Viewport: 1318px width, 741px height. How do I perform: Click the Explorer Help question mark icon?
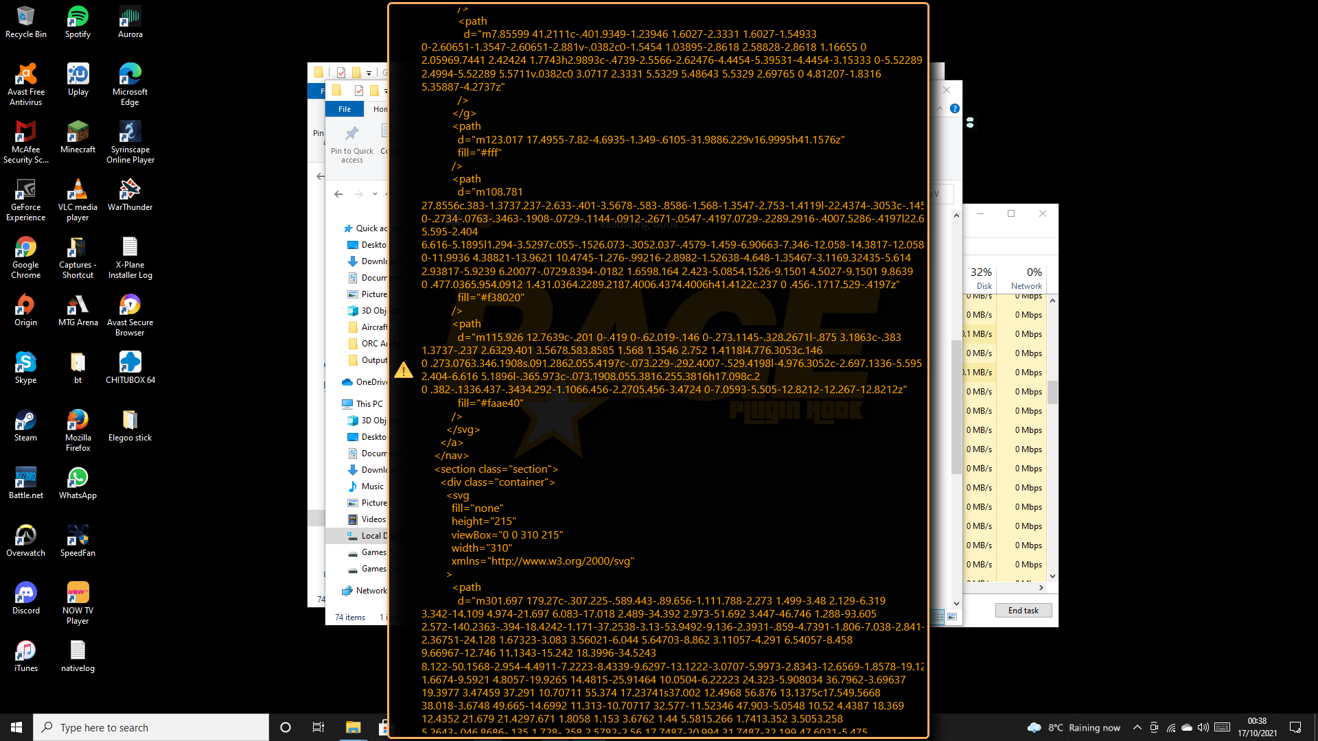(954, 108)
